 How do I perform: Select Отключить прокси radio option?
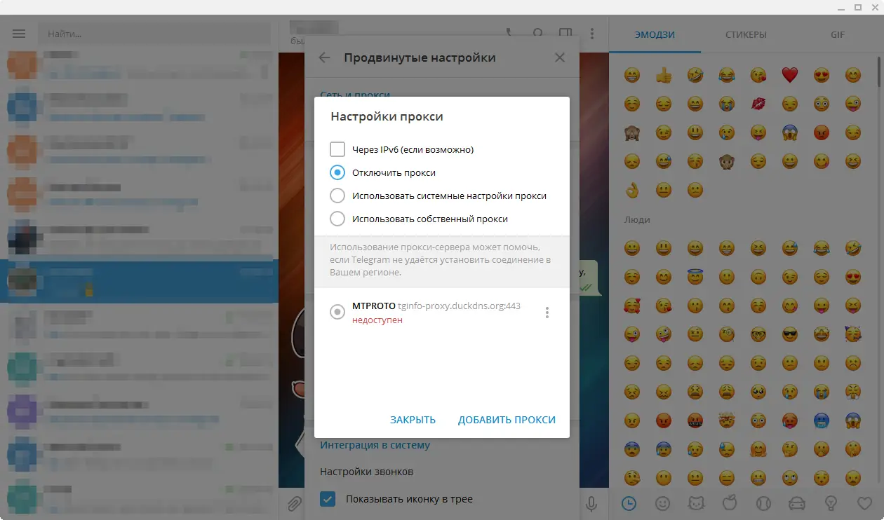point(337,172)
